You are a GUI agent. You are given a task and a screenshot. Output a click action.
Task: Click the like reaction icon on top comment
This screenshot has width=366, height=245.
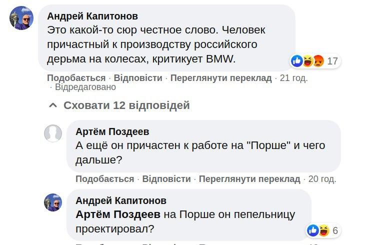pos(296,61)
